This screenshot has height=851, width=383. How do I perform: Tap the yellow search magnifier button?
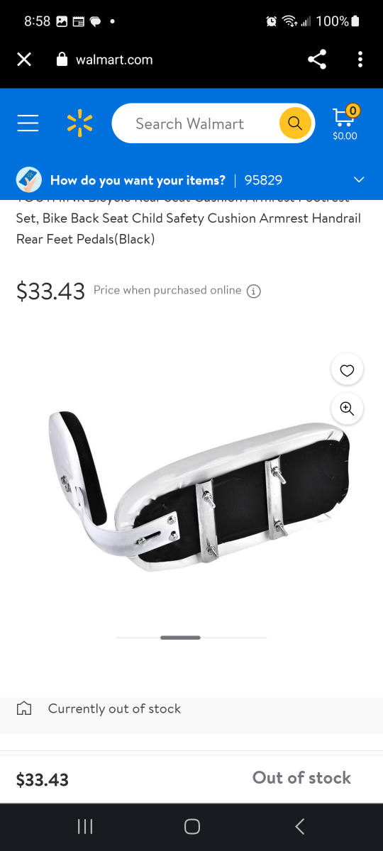(x=295, y=123)
